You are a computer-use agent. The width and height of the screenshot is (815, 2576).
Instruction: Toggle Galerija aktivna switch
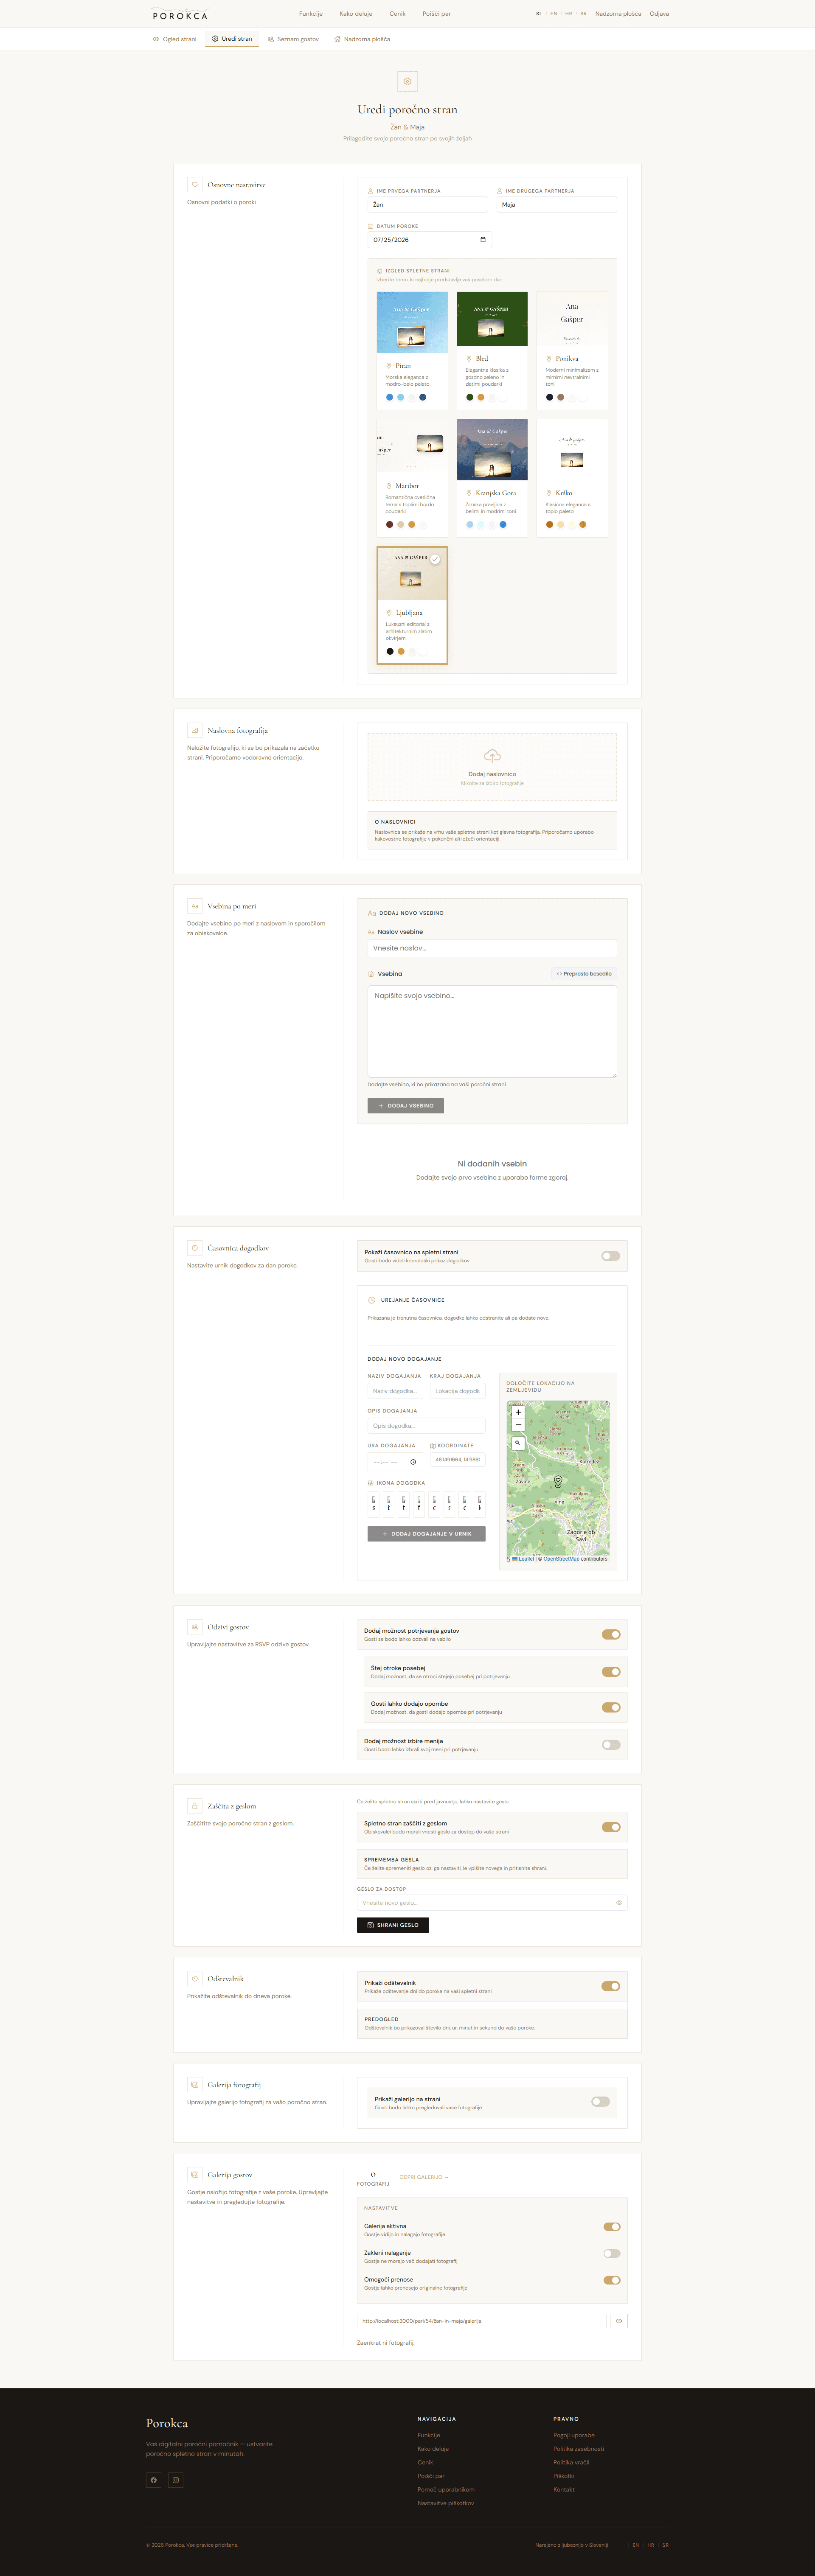(x=612, y=2226)
